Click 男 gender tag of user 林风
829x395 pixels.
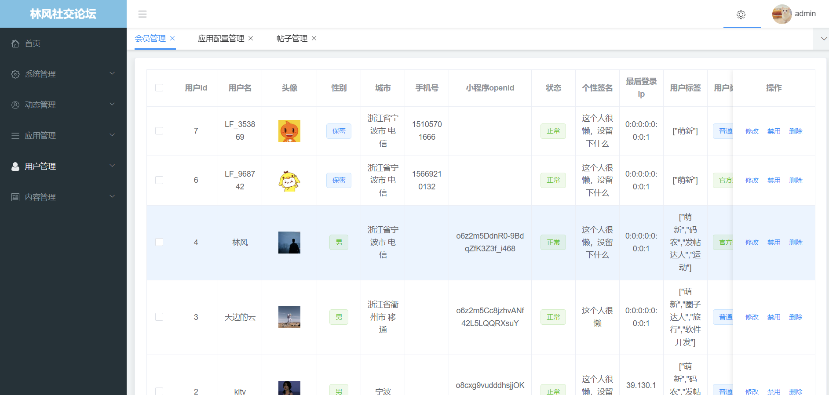[x=339, y=243]
